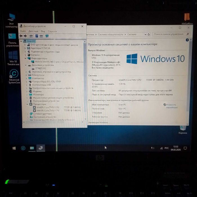Launch Win 10 Tweaker.exe desktop icon

pyautogui.click(x=13, y=58)
